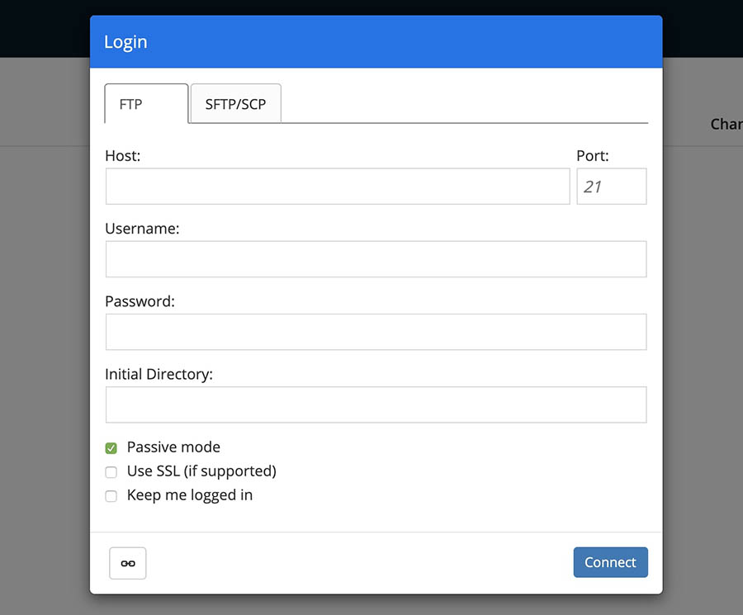Image resolution: width=743 pixels, height=615 pixels.
Task: Click the Login dialog title bar
Action: (376, 41)
